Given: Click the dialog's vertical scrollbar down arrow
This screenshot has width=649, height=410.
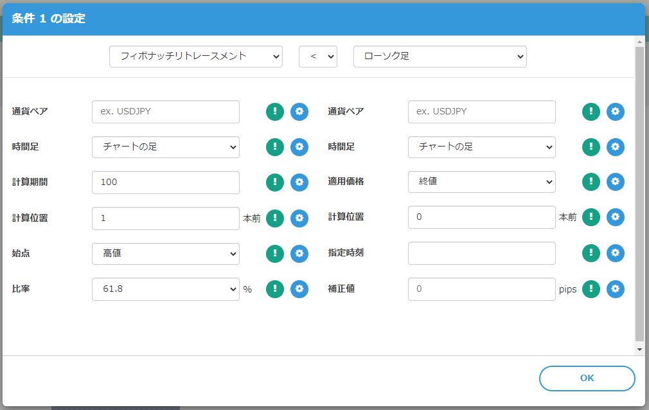Looking at the screenshot, I should tap(639, 349).
